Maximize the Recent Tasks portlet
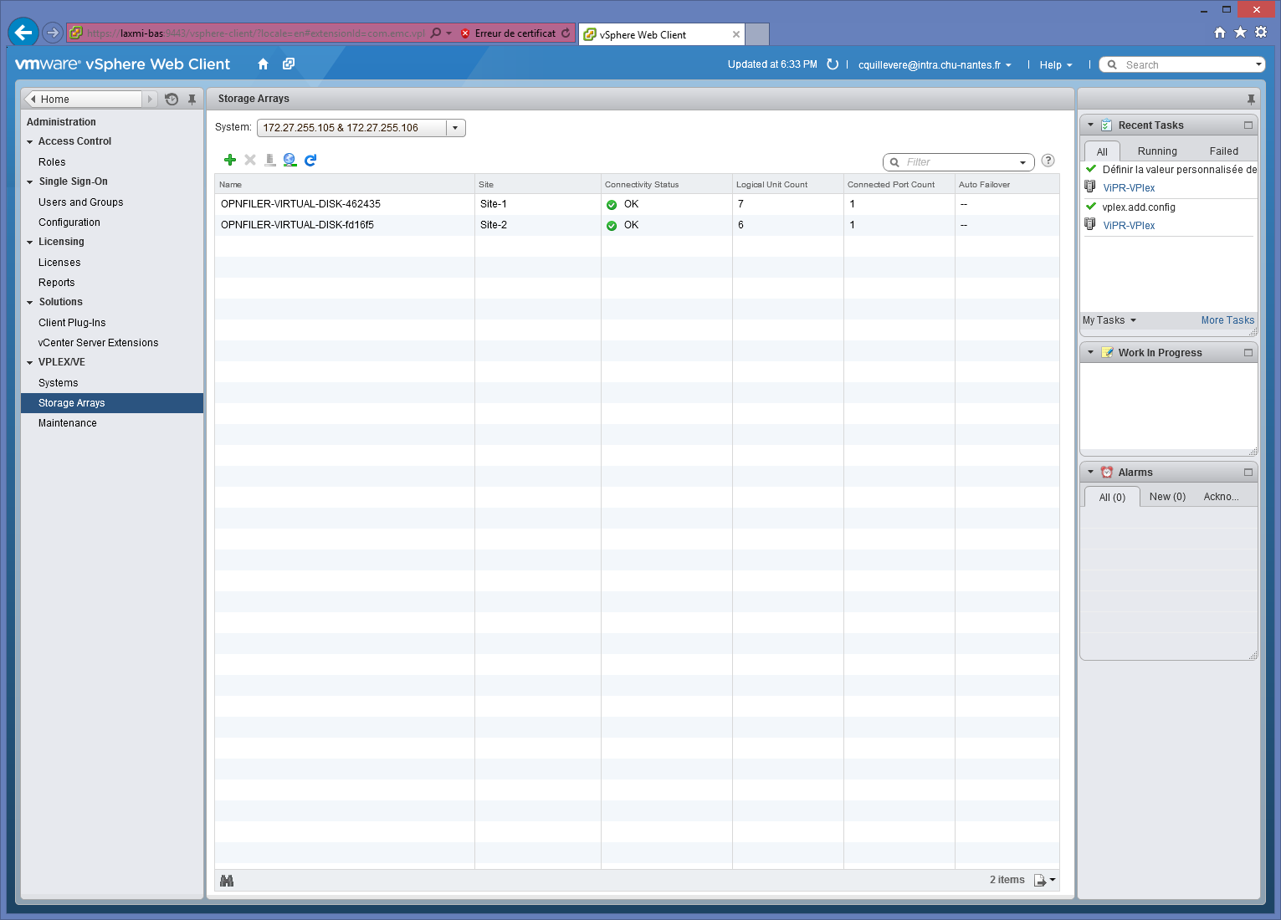This screenshot has height=920, width=1281. coord(1248,125)
